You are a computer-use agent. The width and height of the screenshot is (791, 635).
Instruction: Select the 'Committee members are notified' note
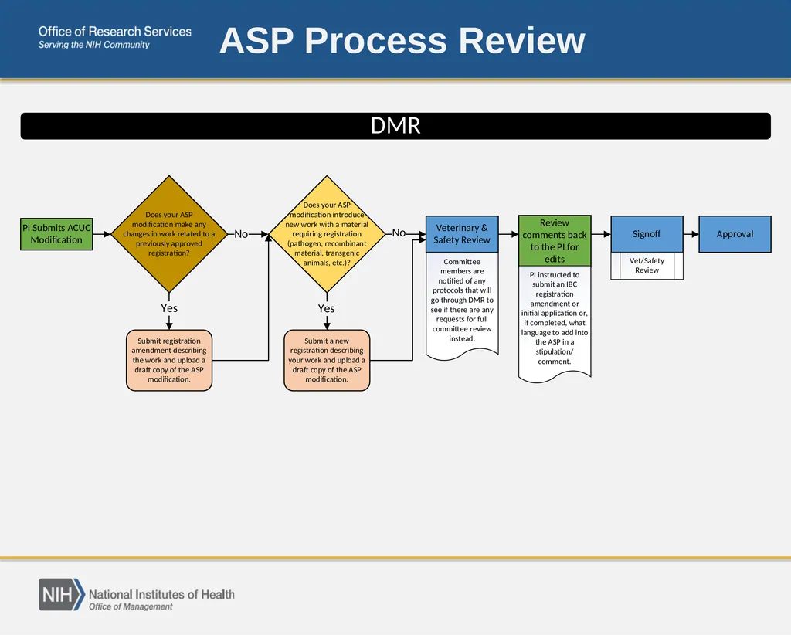pos(462,304)
